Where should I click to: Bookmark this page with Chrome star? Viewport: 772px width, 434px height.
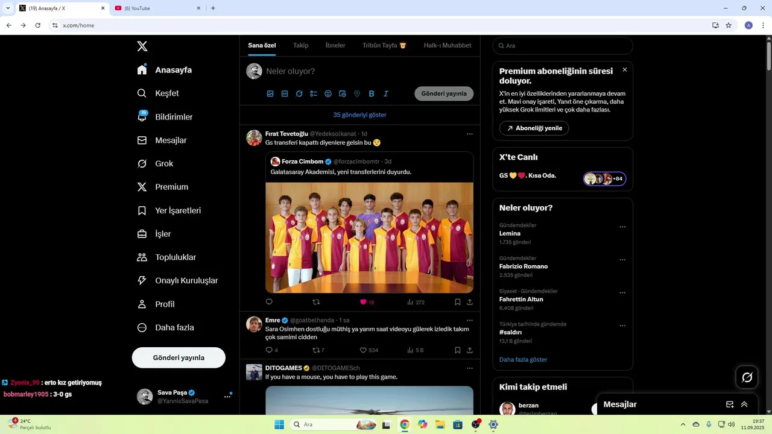pyautogui.click(x=729, y=25)
